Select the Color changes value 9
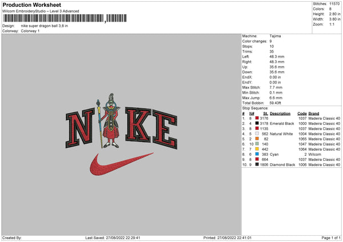 coord(270,41)
